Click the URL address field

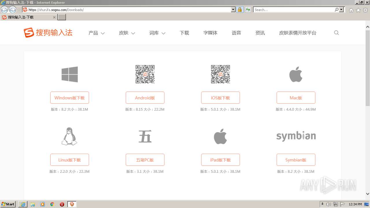point(129,10)
